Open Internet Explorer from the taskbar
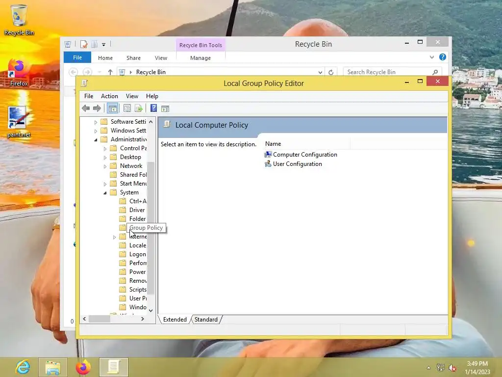The width and height of the screenshot is (502, 377). 23,367
